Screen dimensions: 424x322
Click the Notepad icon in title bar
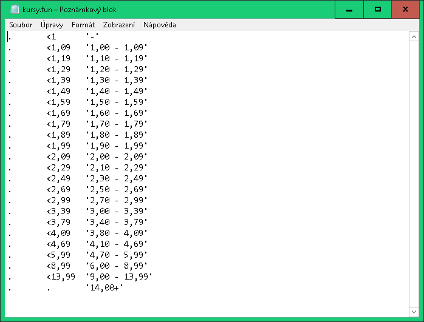(x=15, y=10)
